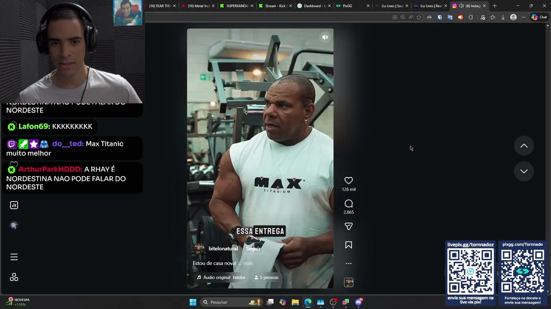Image resolution: width=551 pixels, height=309 pixels.
Task: Open the Instagram apps grid icon
Action: pos(14,277)
